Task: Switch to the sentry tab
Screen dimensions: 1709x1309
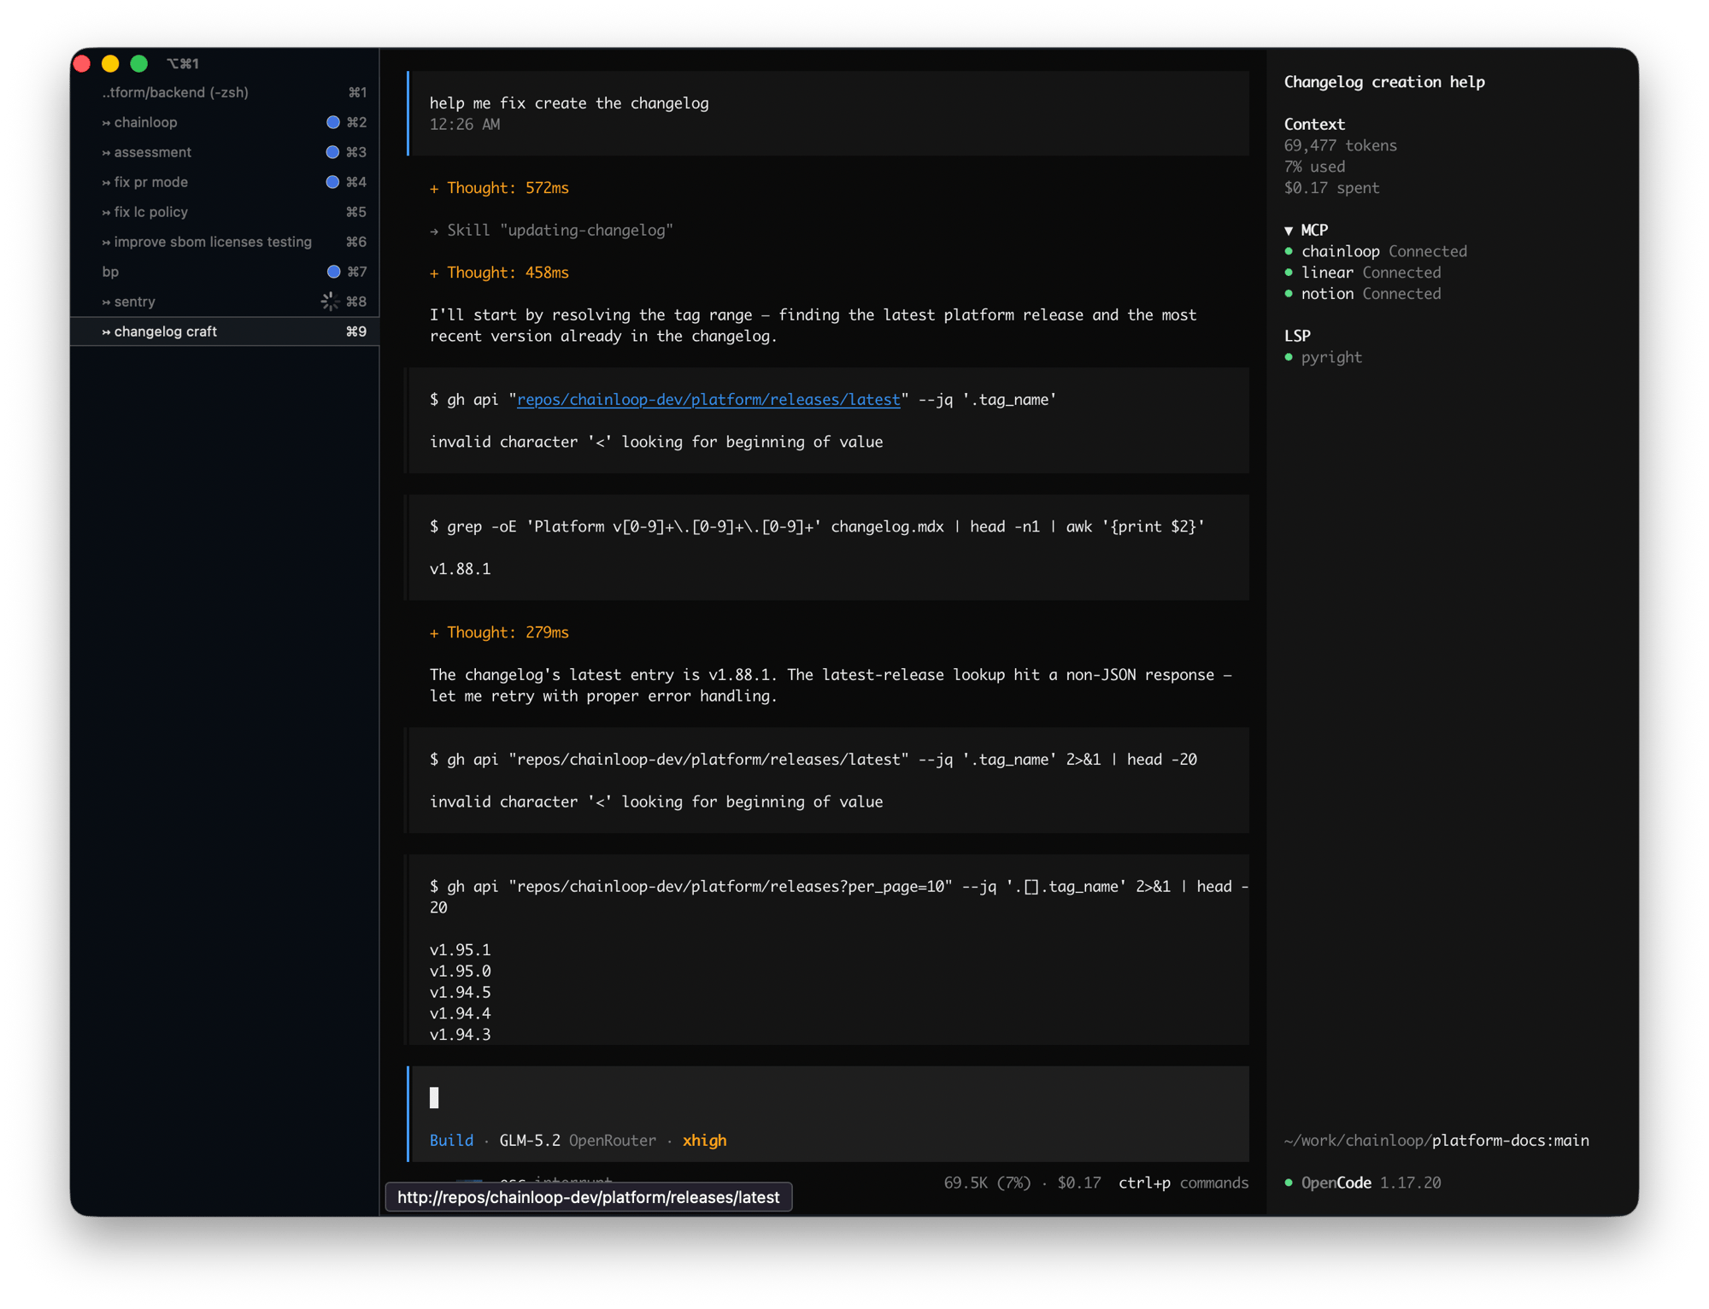Action: click(x=225, y=302)
